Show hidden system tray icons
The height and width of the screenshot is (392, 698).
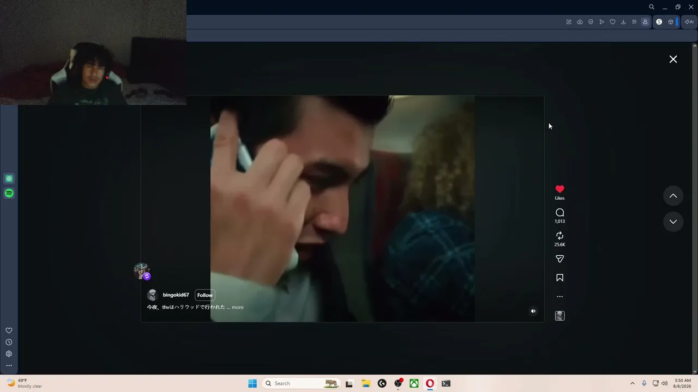(x=633, y=383)
